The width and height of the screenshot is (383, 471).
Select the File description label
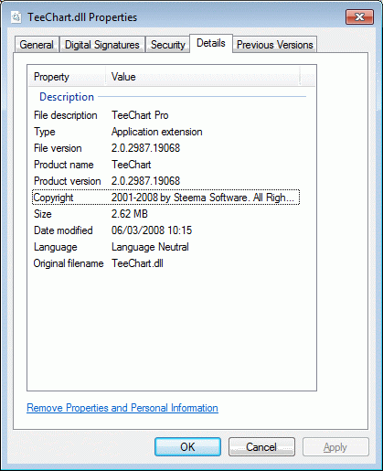(66, 115)
